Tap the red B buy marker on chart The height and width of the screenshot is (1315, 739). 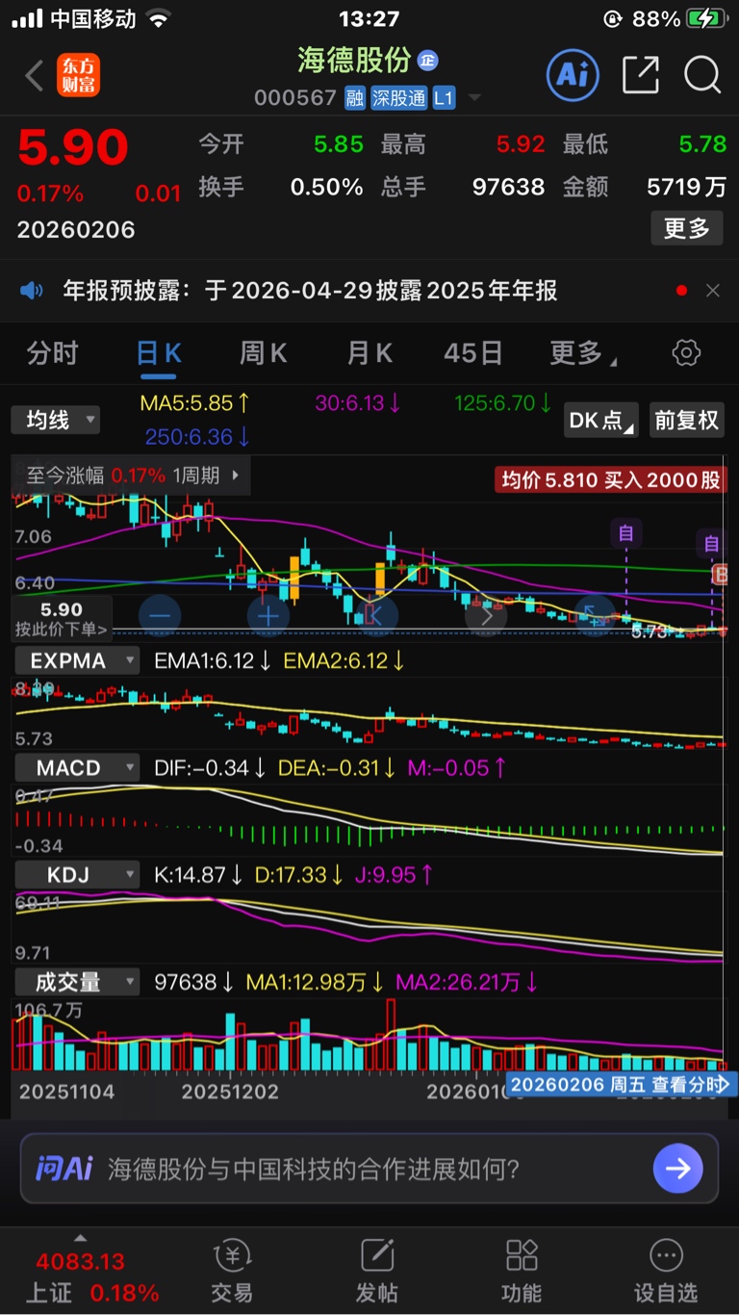(720, 575)
